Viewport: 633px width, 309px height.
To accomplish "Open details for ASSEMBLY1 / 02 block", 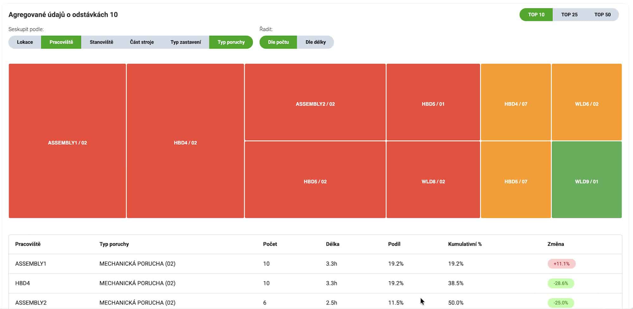I will tap(67, 142).
